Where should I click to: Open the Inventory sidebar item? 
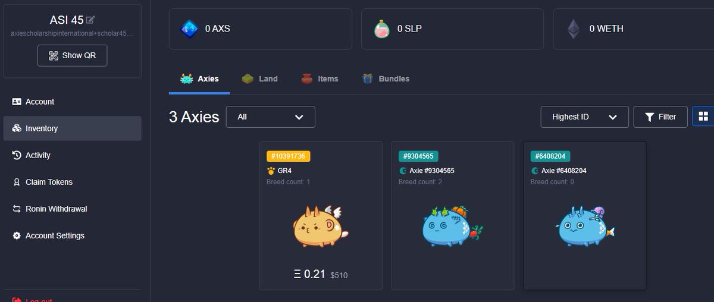(73, 128)
